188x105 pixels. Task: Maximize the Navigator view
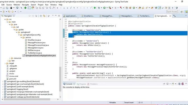click(59, 16)
